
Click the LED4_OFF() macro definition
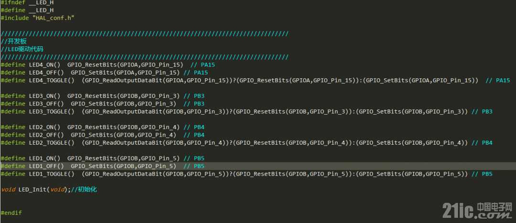tap(104, 73)
